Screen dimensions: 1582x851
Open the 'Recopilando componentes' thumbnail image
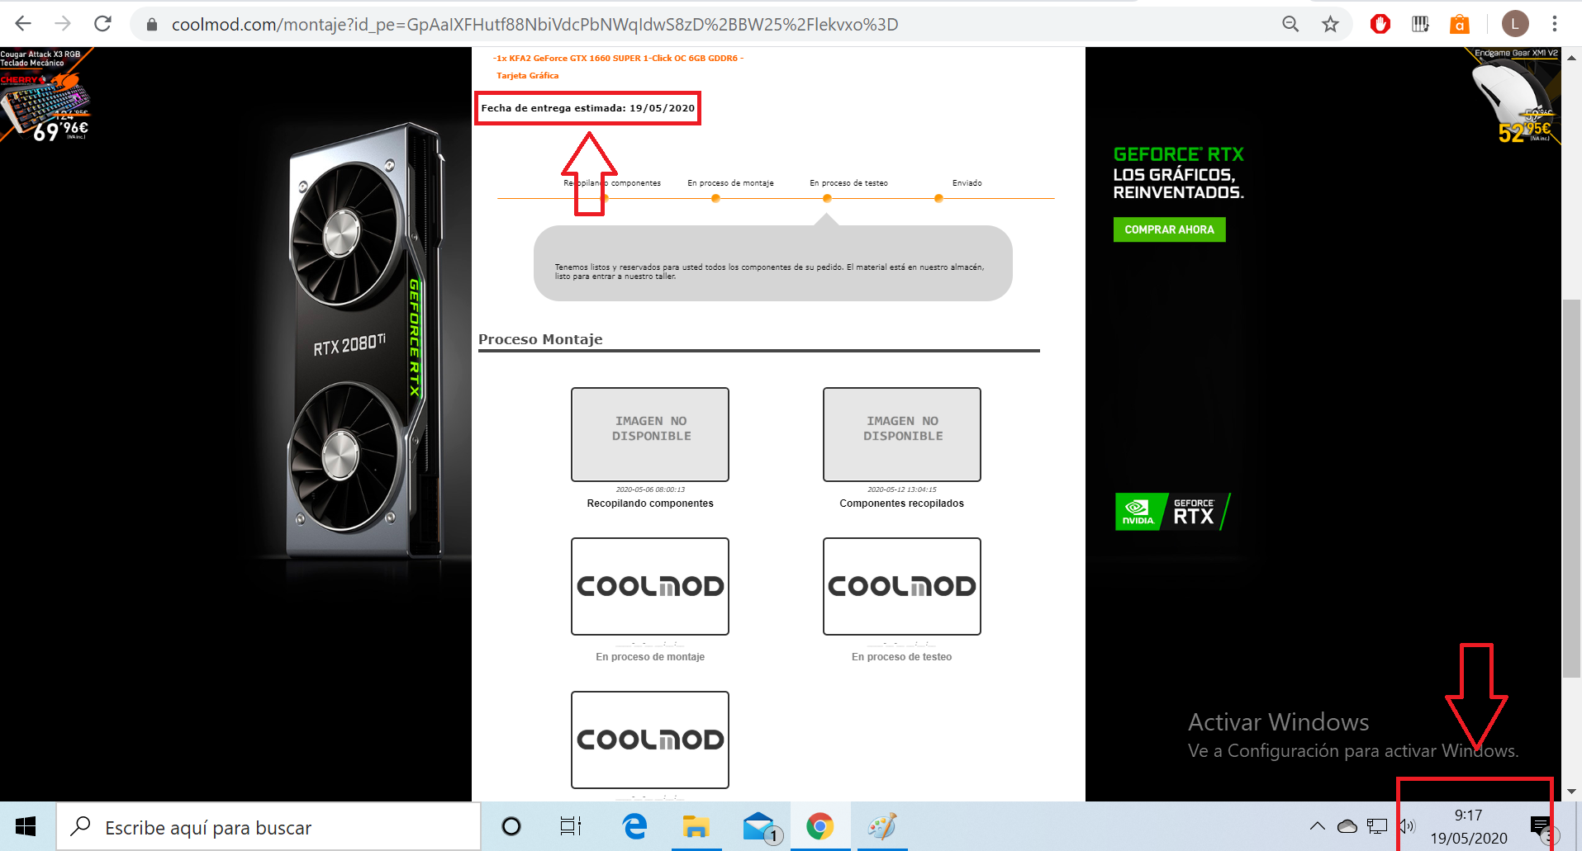[x=650, y=434]
